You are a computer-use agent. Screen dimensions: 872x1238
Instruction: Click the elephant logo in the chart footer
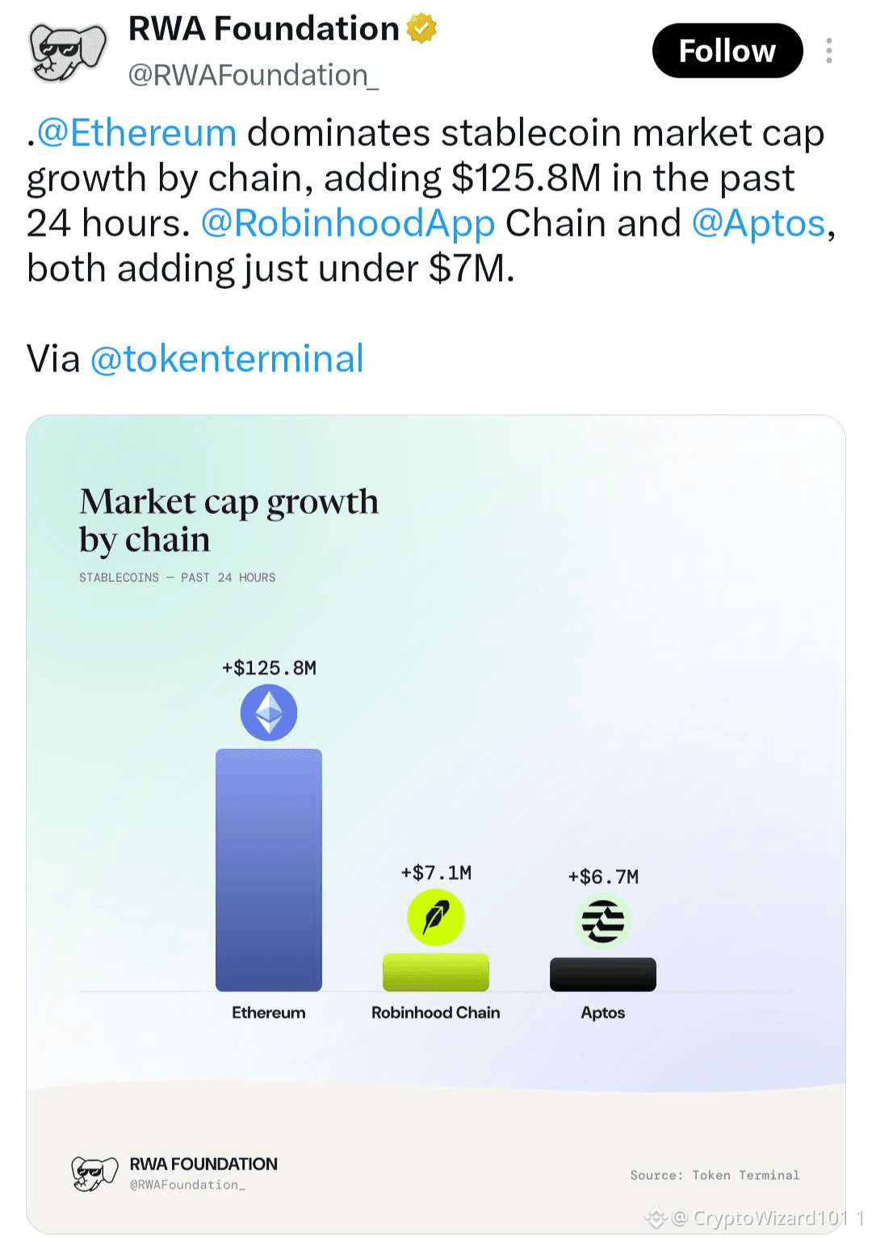94,1173
